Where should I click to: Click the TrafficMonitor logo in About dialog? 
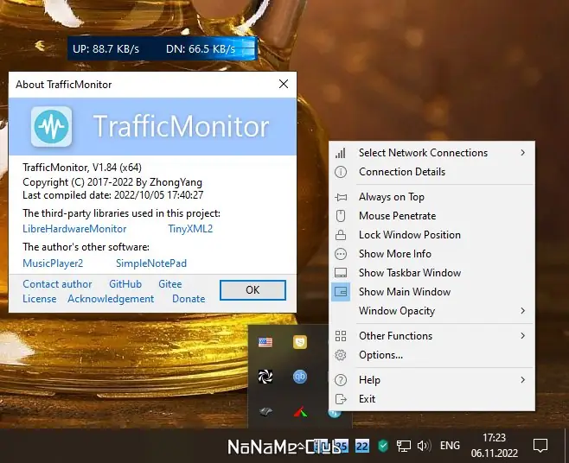tap(51, 126)
